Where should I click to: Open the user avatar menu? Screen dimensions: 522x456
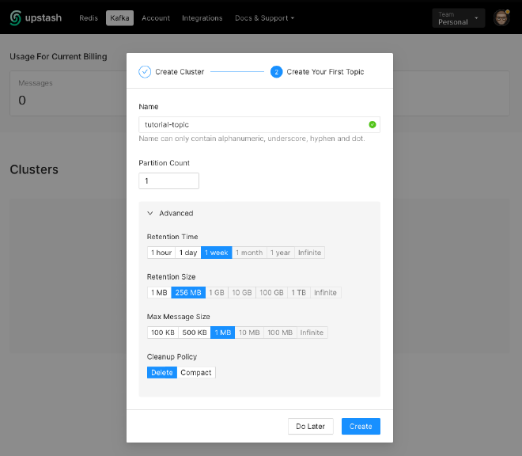point(501,17)
